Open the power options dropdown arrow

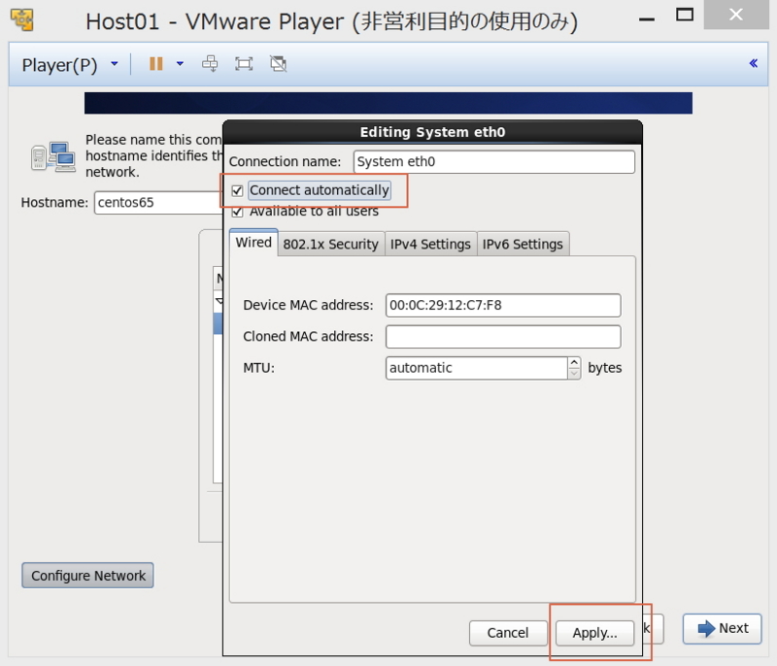coord(180,64)
